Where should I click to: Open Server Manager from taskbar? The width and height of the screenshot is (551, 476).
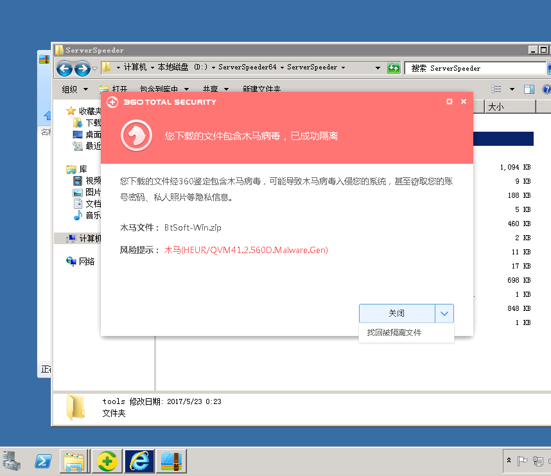click(x=12, y=461)
